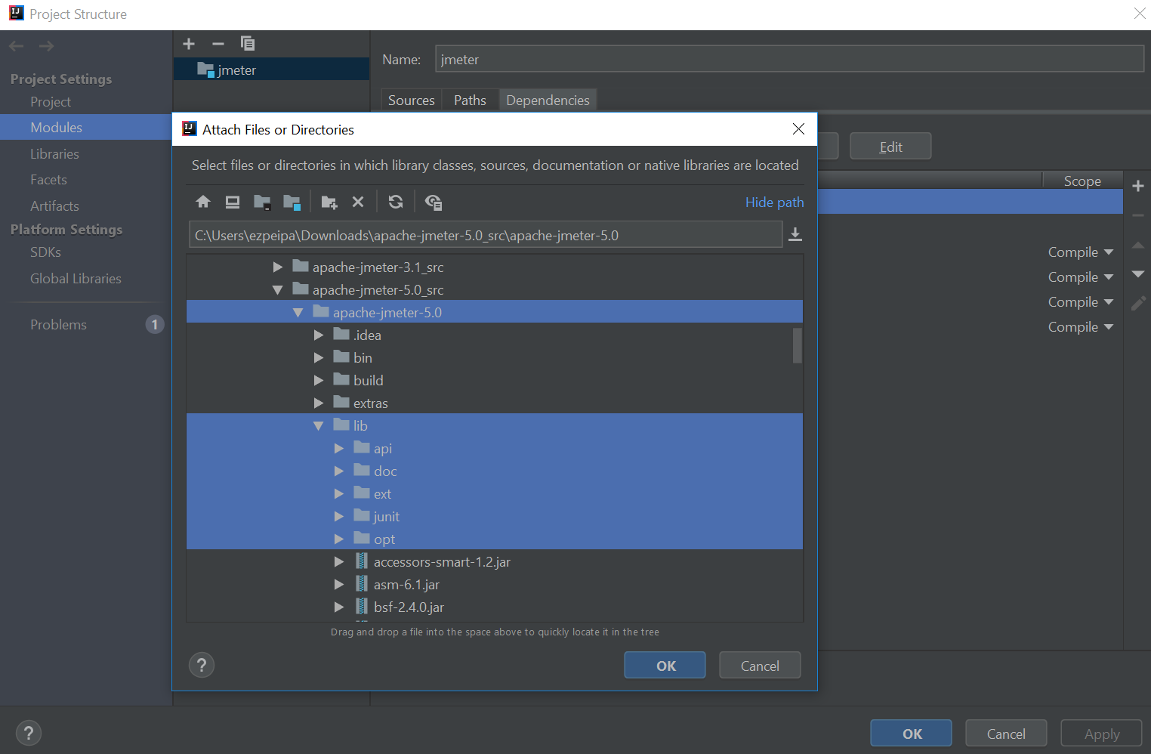Screen dimensions: 1151x754
Task: Switch to Paths tab
Action: point(470,100)
